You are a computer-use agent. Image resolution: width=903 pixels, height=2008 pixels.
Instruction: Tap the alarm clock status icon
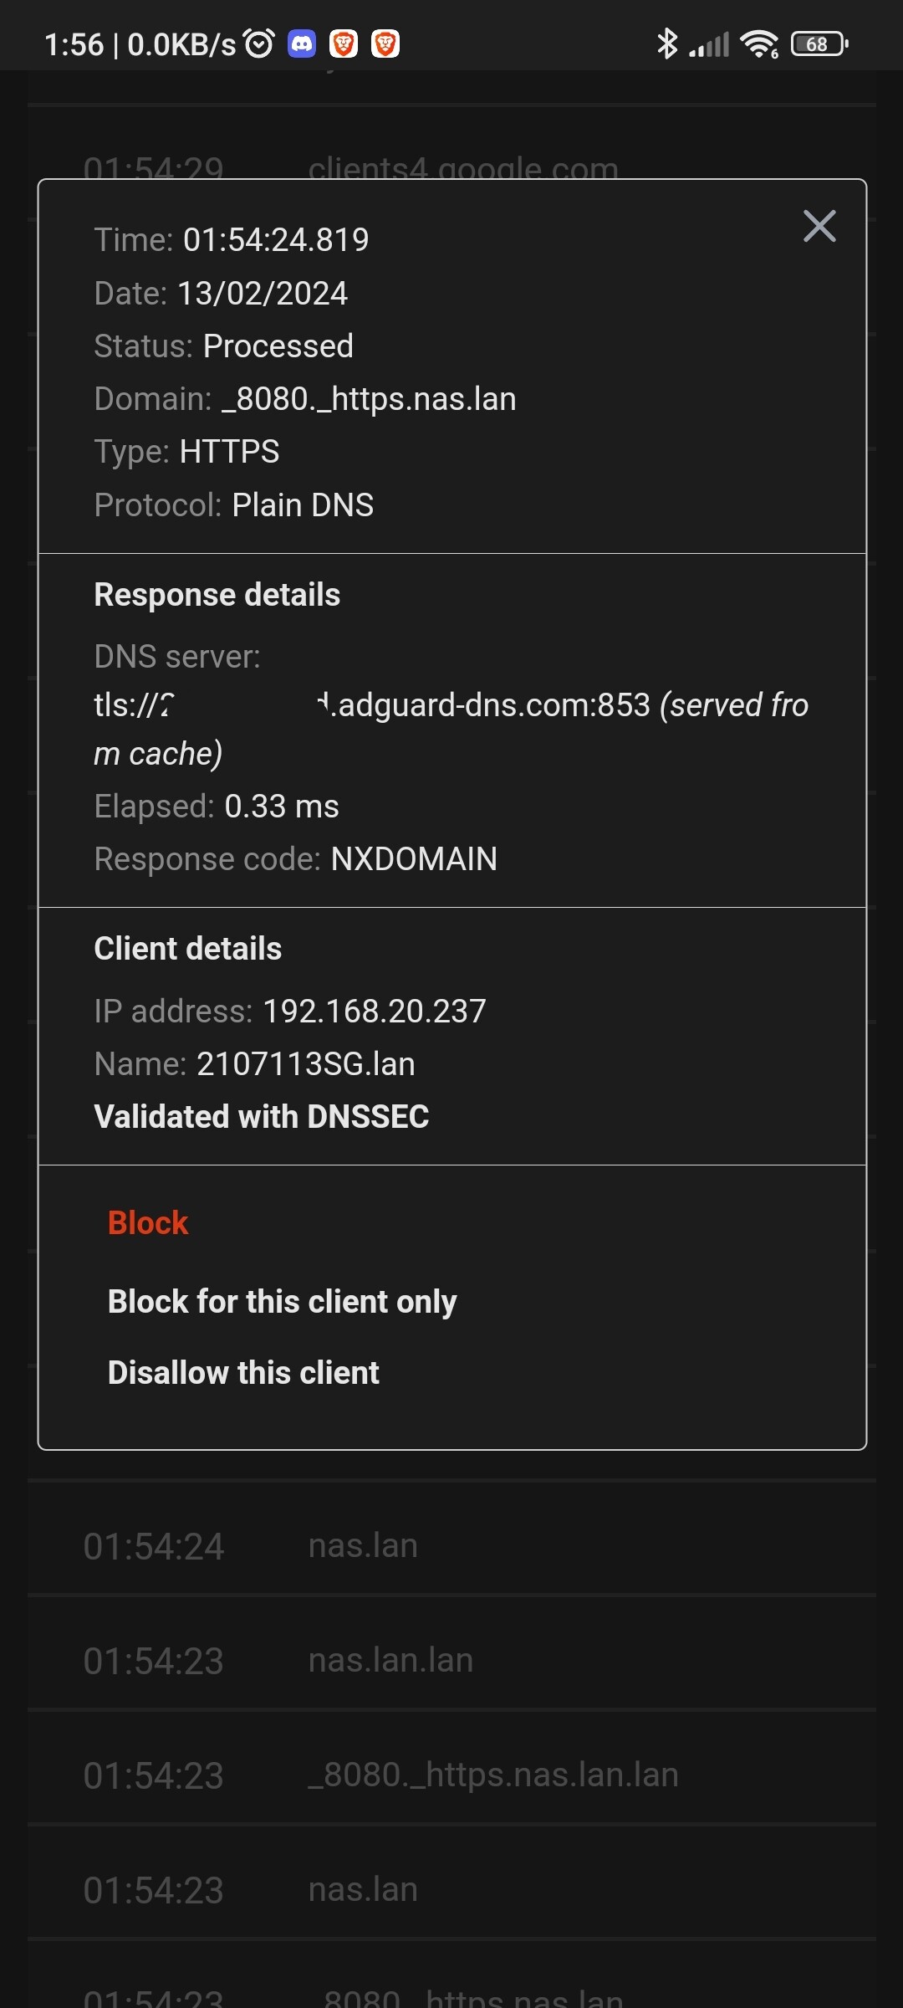259,44
